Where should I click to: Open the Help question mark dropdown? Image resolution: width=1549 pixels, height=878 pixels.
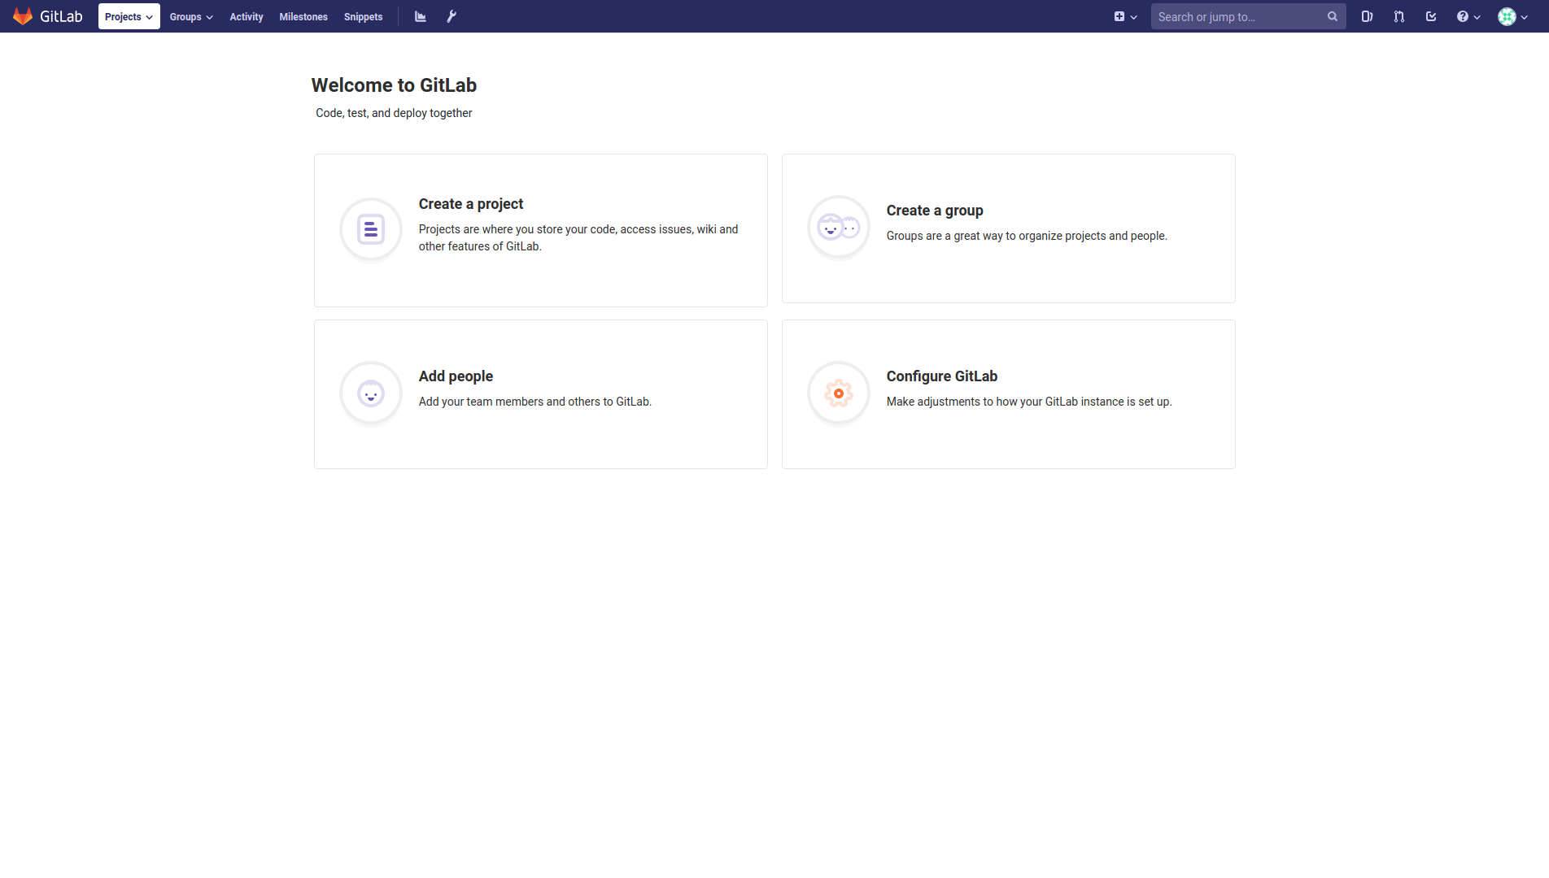pos(1468,16)
